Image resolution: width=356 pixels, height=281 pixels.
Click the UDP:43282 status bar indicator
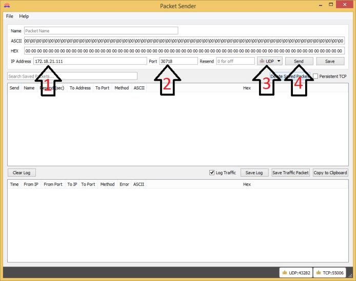(295, 272)
